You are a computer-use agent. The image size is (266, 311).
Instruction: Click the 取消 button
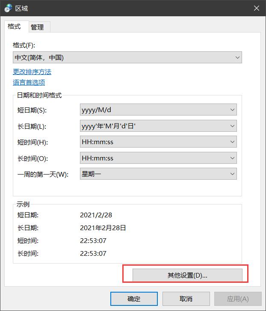pos(186,299)
